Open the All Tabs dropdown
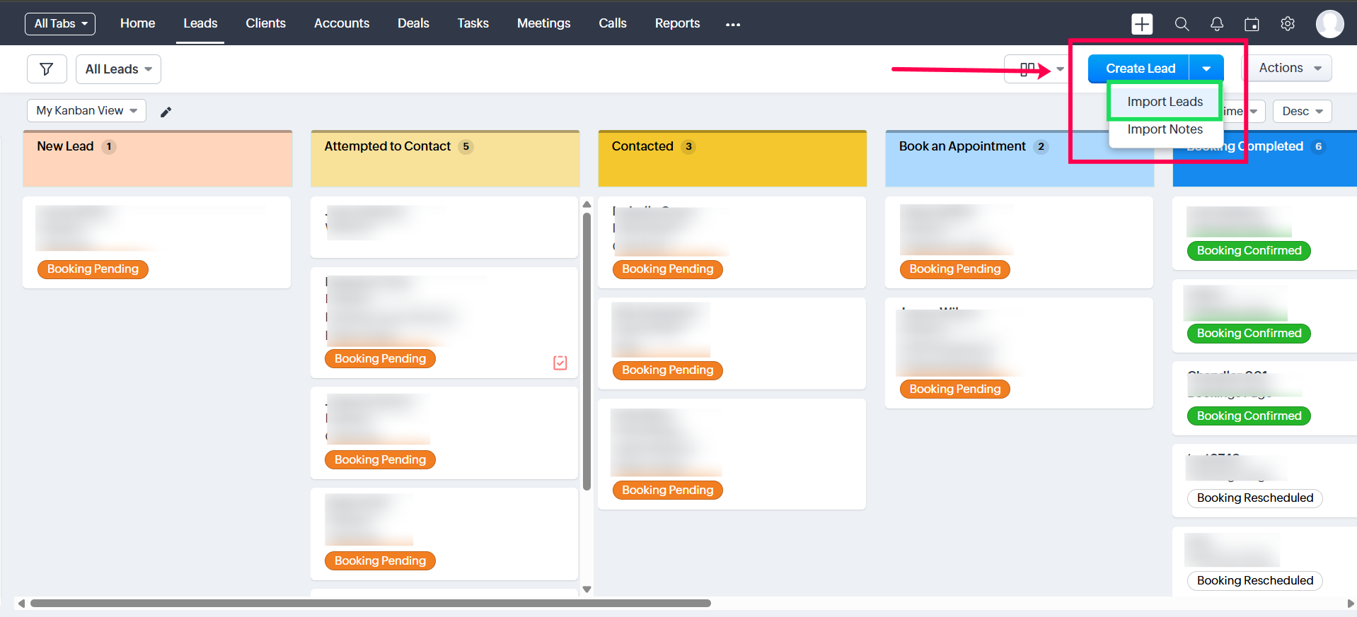This screenshot has width=1357, height=617. 60,24
